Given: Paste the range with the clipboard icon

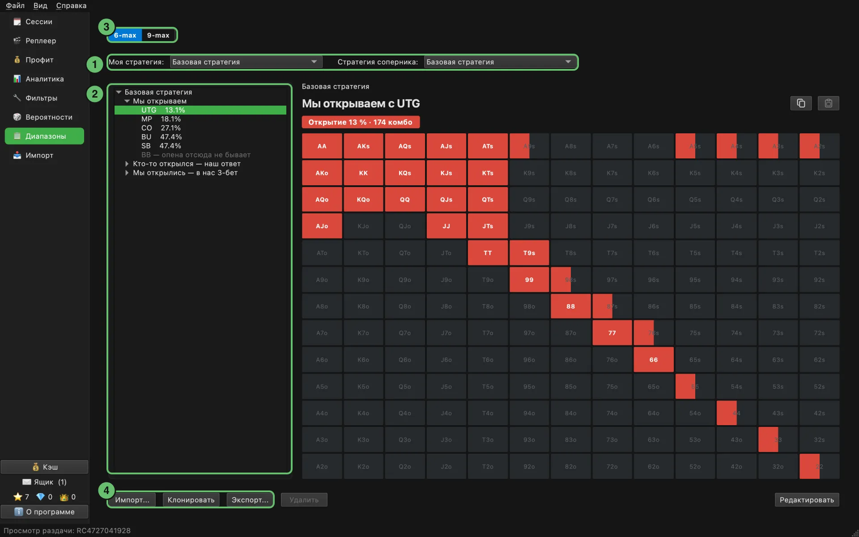Looking at the screenshot, I should pyautogui.click(x=828, y=103).
